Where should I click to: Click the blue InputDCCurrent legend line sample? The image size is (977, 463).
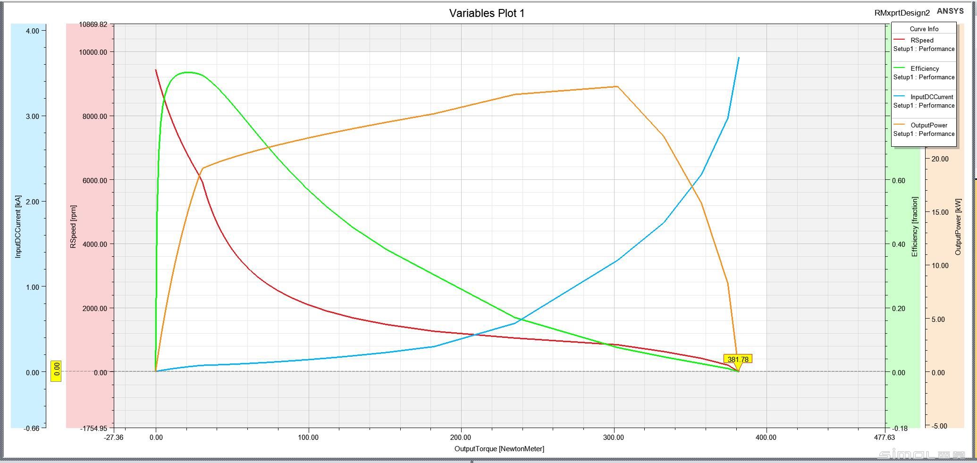899,96
